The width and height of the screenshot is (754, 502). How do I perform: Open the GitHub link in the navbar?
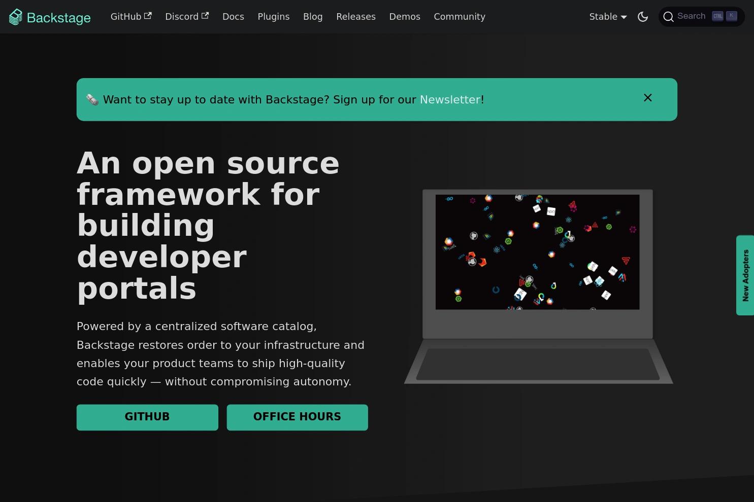click(x=131, y=17)
